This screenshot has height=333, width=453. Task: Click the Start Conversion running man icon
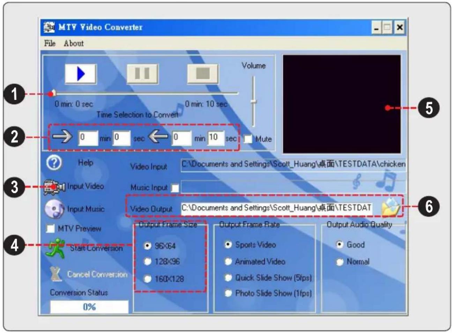(x=56, y=249)
